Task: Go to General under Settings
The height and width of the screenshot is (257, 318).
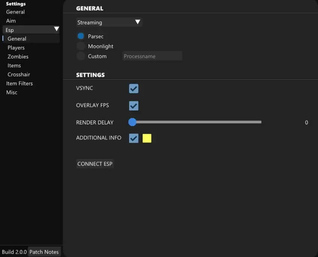Action: (15, 12)
